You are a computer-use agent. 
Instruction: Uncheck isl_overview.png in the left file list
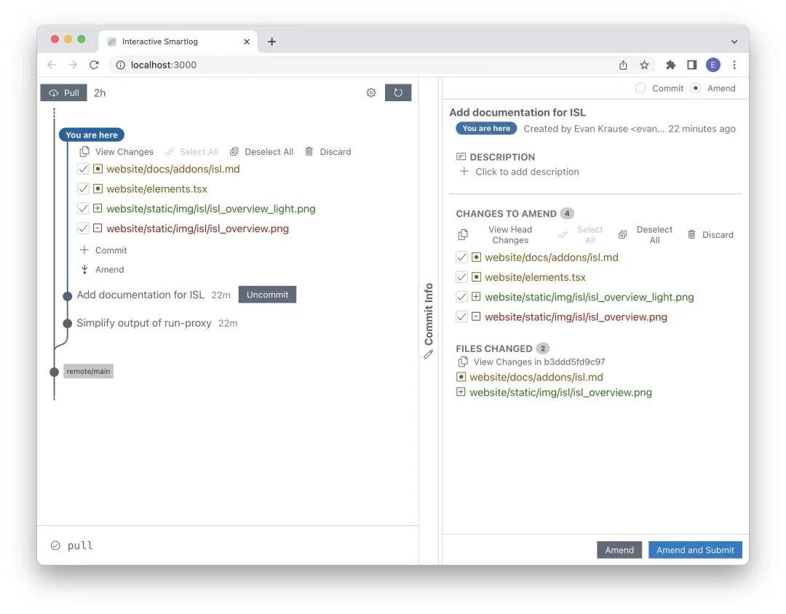[x=83, y=228]
